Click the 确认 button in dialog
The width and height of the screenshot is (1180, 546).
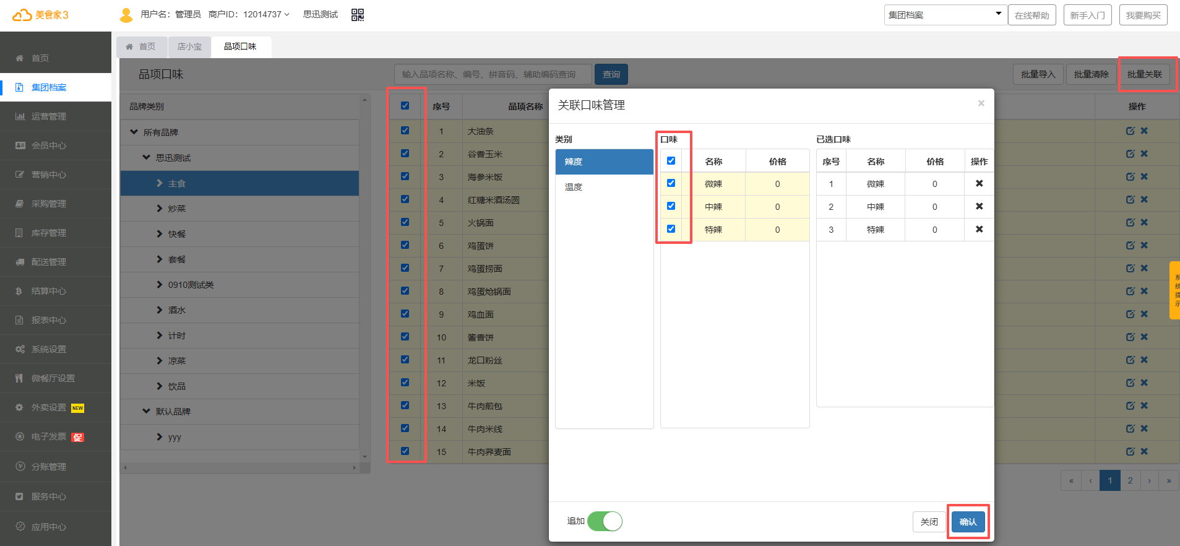[968, 522]
